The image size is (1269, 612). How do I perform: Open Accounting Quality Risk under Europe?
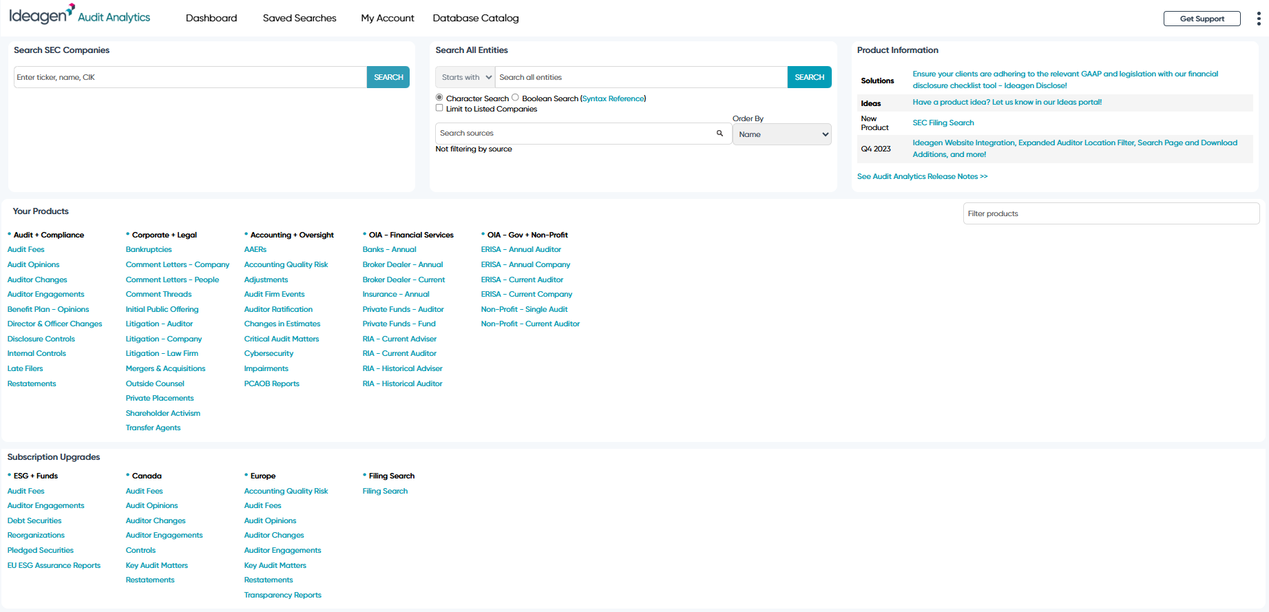click(x=286, y=491)
